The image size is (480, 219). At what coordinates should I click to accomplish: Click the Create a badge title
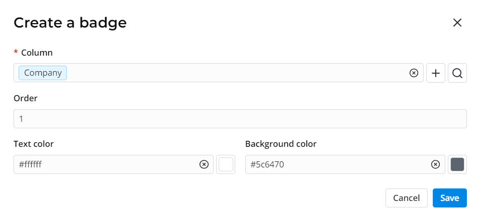[x=70, y=23]
